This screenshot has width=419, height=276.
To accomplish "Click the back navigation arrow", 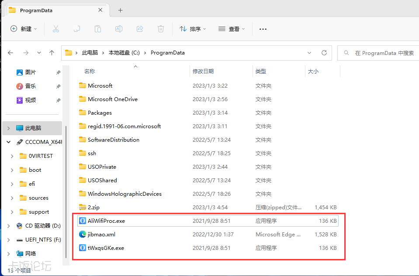I will [x=10, y=52].
